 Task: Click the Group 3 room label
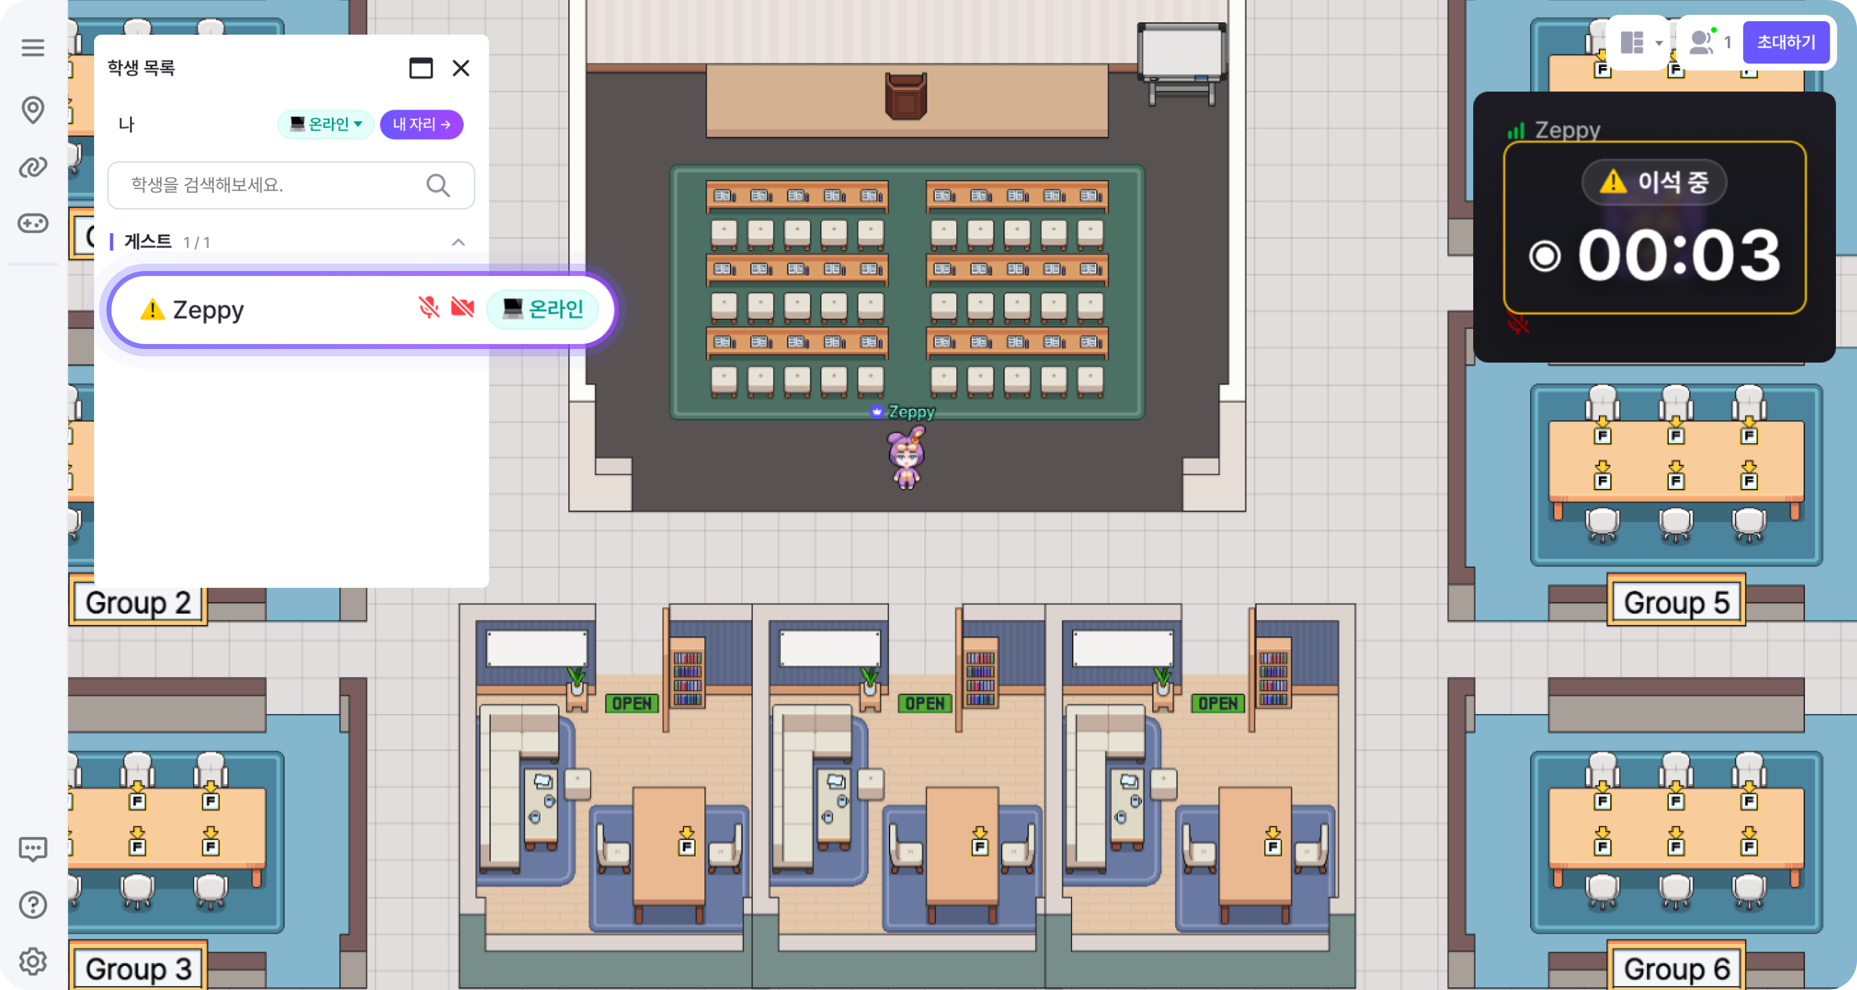[139, 968]
